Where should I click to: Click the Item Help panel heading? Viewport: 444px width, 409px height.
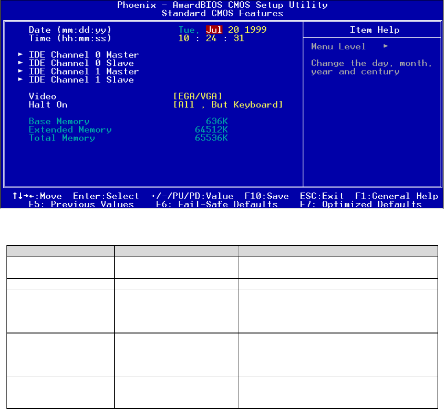coord(374,30)
